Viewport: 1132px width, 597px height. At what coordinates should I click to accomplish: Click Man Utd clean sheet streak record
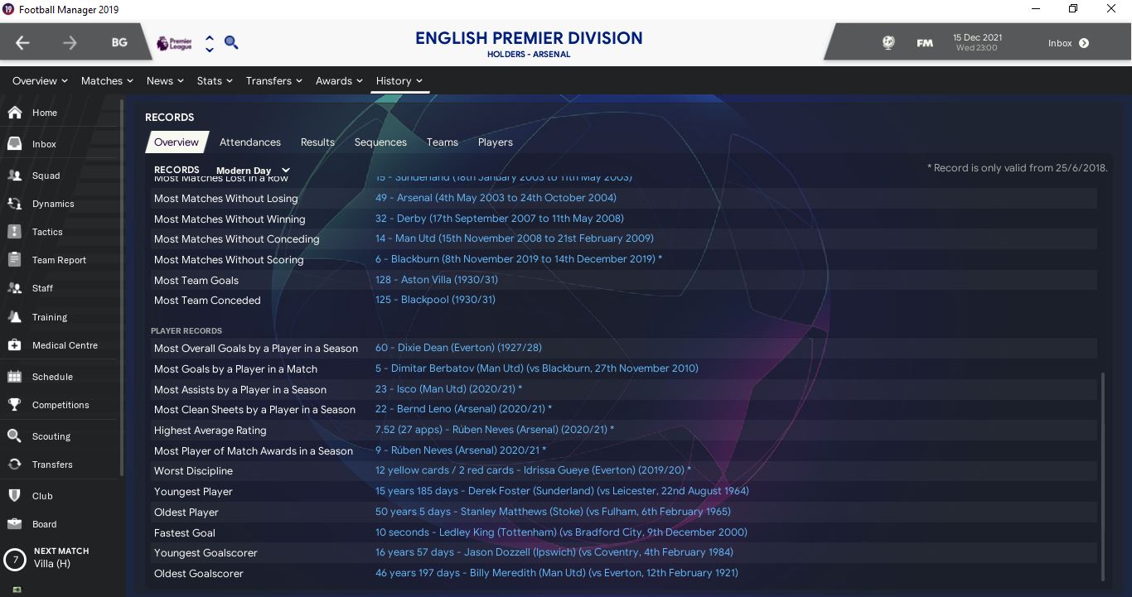(x=515, y=238)
